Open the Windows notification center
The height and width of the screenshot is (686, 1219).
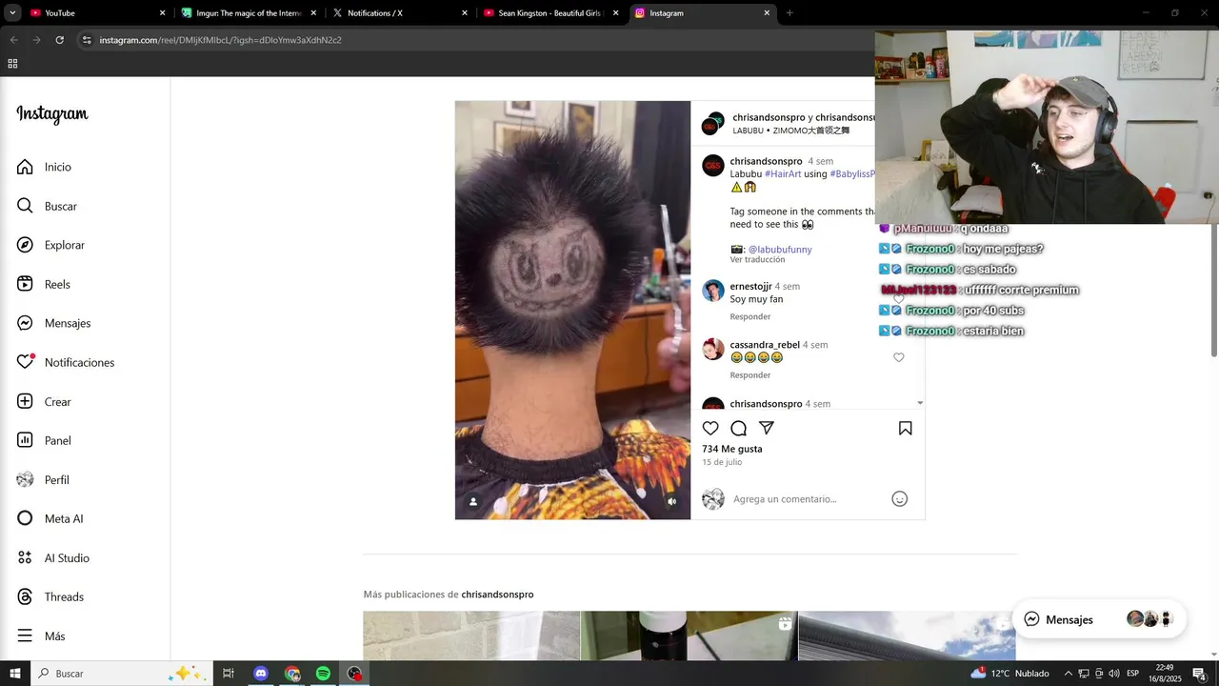pyautogui.click(x=1200, y=674)
